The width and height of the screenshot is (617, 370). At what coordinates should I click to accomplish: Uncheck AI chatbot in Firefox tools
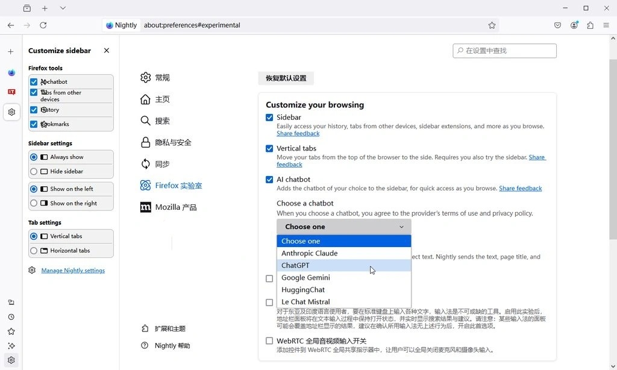[x=34, y=82]
